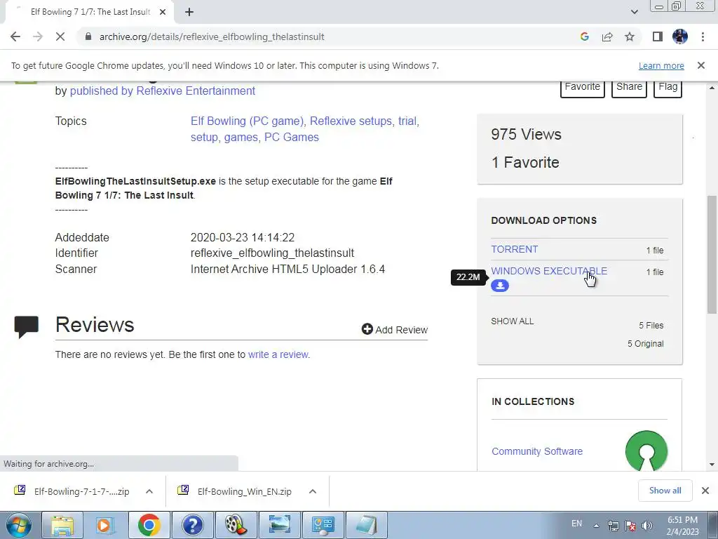Open Windows Explorer from taskbar
The height and width of the screenshot is (539, 718).
point(62,525)
